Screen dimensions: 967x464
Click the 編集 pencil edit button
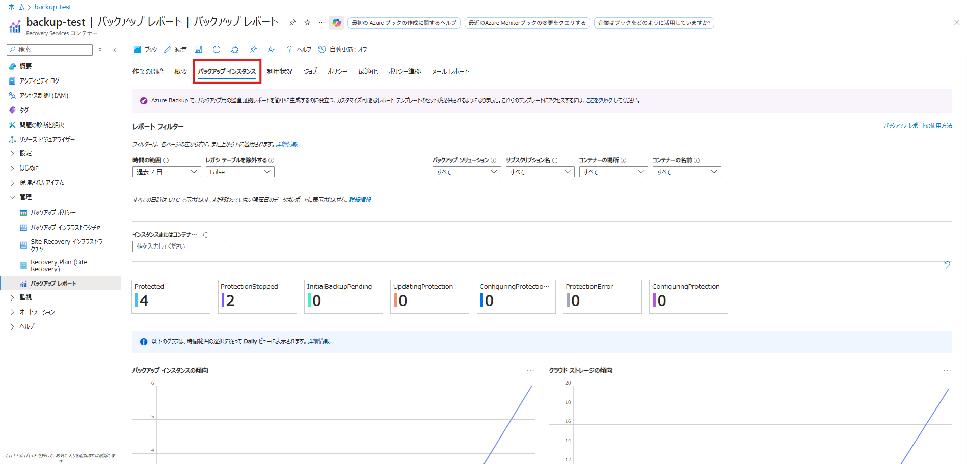click(x=176, y=49)
